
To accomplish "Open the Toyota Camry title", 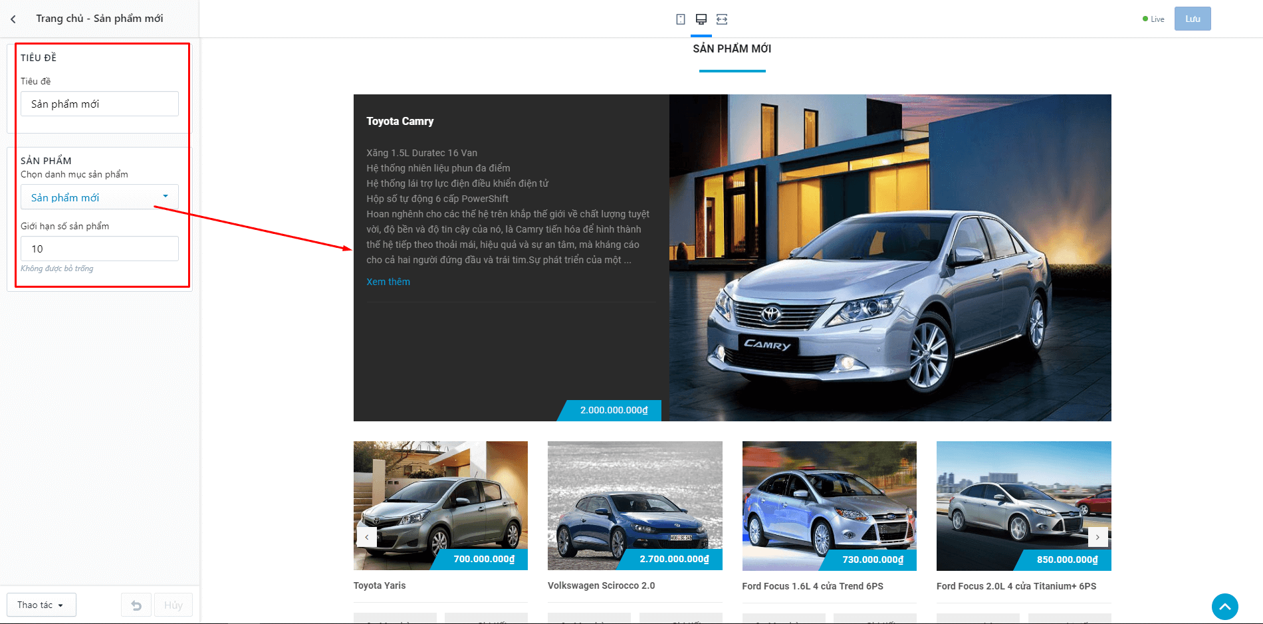I will [400, 121].
